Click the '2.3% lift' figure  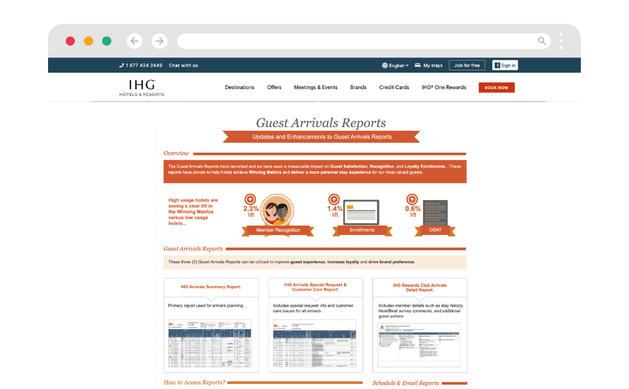(x=251, y=211)
